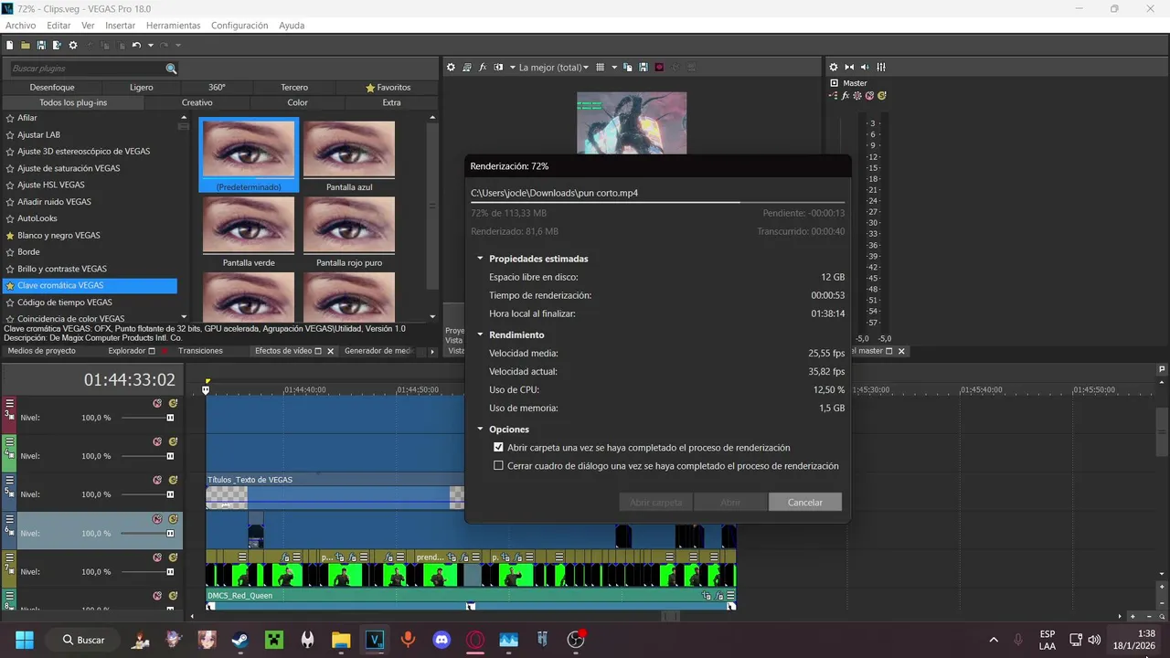Image resolution: width=1170 pixels, height=658 pixels.
Task: Open Master Bus audio properties gear
Action: coord(834,67)
